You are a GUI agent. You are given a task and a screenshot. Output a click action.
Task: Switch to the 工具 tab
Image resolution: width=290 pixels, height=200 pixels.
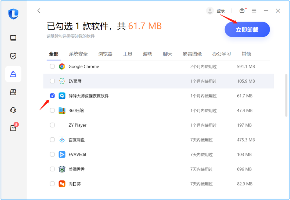[x=128, y=54]
